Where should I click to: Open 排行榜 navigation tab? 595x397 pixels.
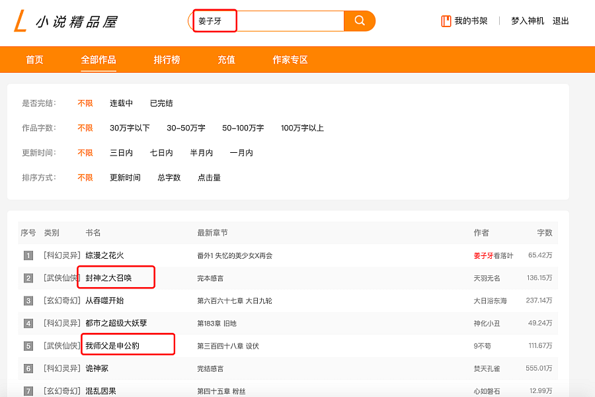click(167, 60)
